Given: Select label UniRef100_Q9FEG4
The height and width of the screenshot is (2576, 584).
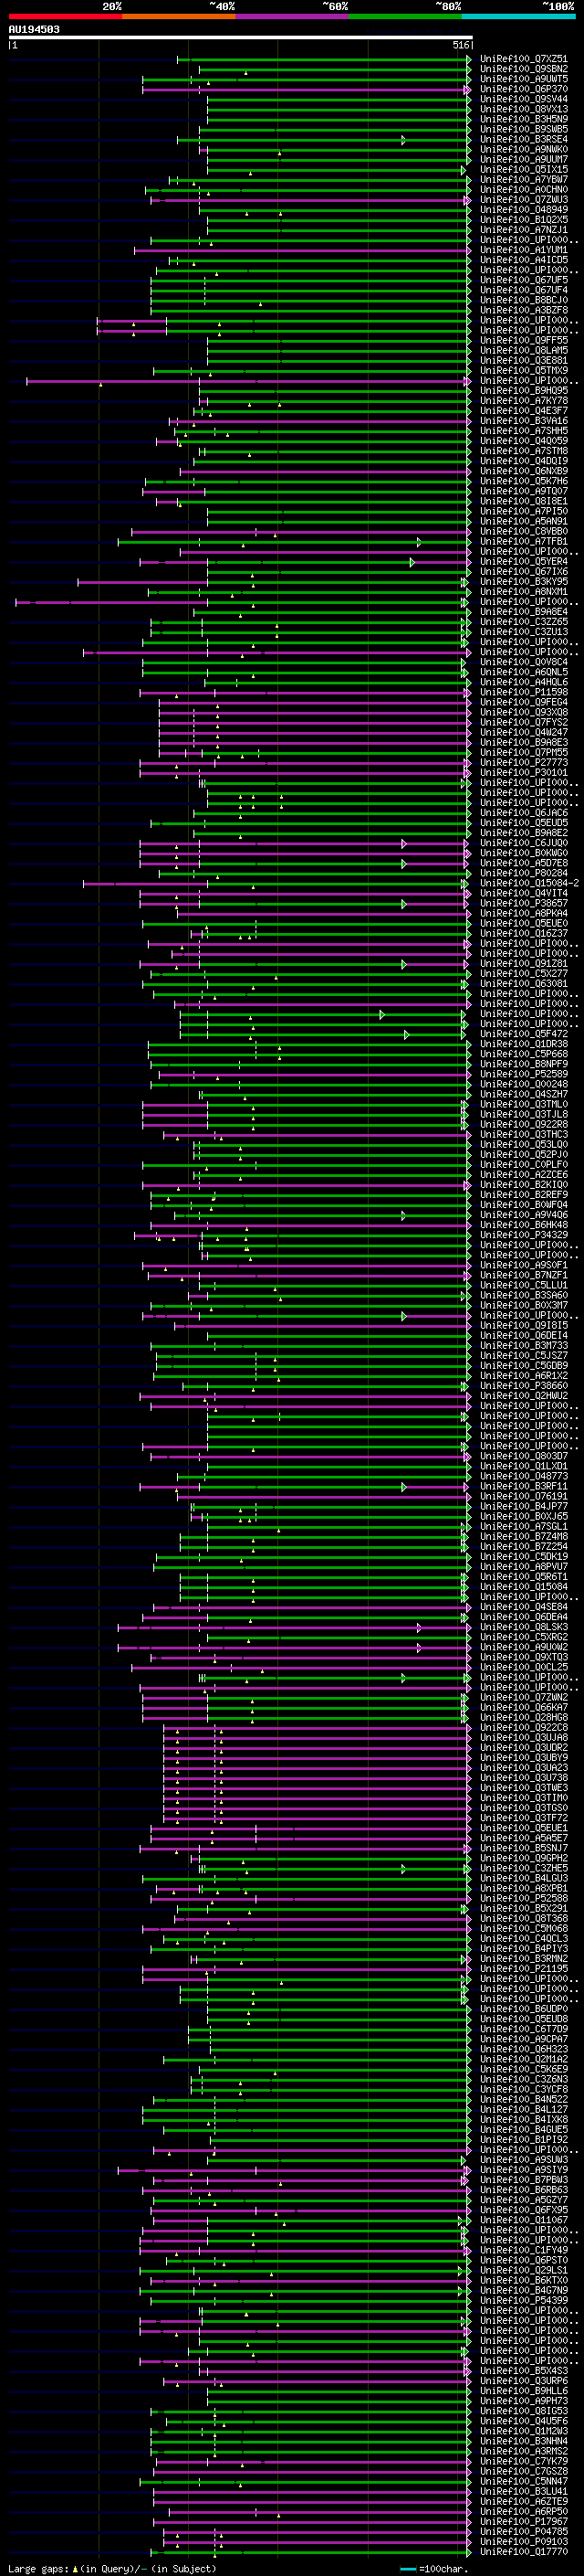Looking at the screenshot, I should [524, 702].
